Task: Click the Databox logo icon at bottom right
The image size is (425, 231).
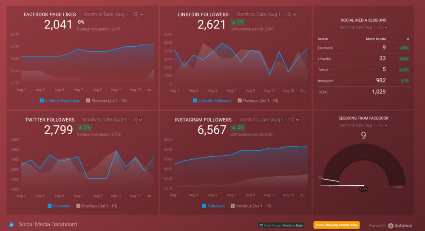Action: [x=391, y=225]
